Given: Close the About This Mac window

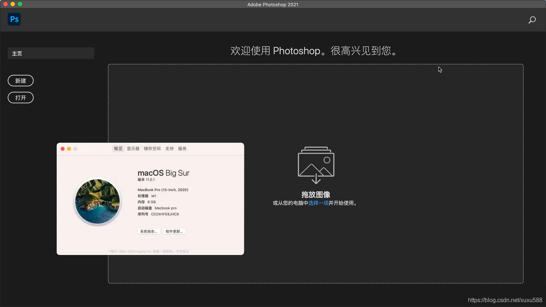Looking at the screenshot, I should 62,149.
